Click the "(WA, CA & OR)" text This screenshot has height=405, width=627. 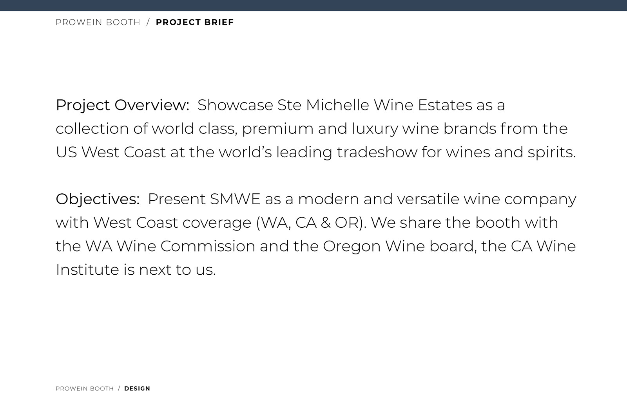(x=311, y=223)
